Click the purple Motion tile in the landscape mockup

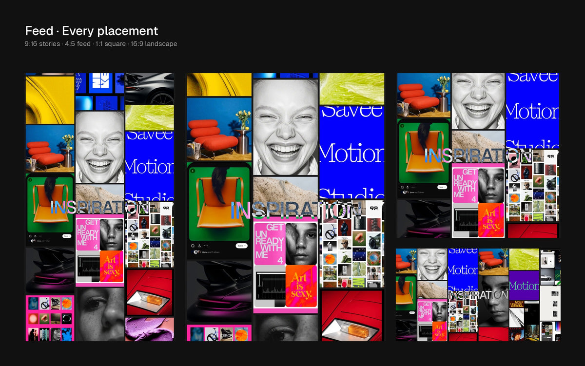pos(524,285)
